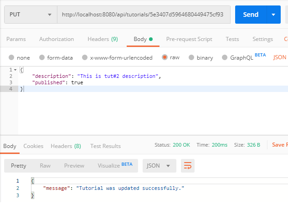288x204 pixels.
Task: Switch to the Test Results tab
Action: click(x=105, y=146)
